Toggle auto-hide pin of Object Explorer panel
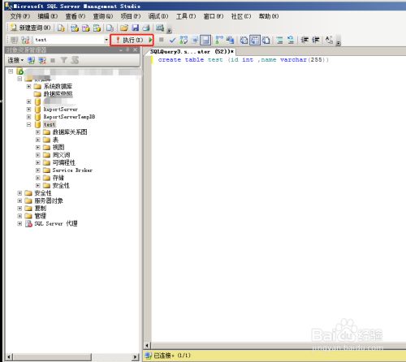Screen dimensions: 406x362 pyautogui.click(x=127, y=50)
